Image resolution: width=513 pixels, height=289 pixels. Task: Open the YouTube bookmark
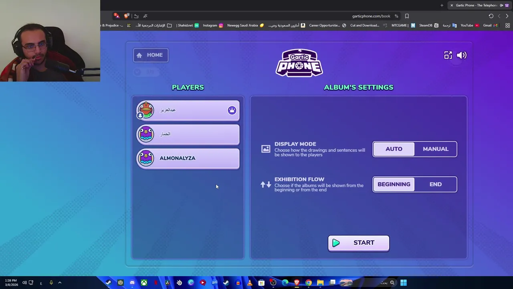click(x=469, y=25)
